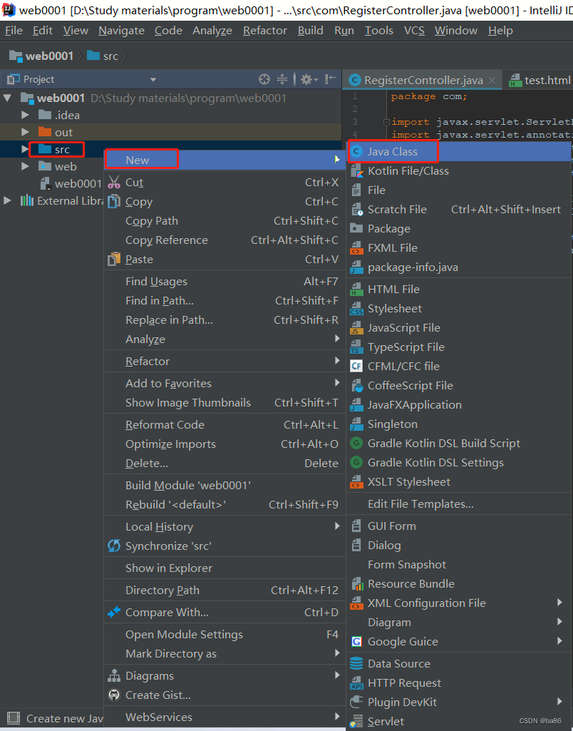
Task: Select Servlet in New submenu
Action: pyautogui.click(x=460, y=721)
